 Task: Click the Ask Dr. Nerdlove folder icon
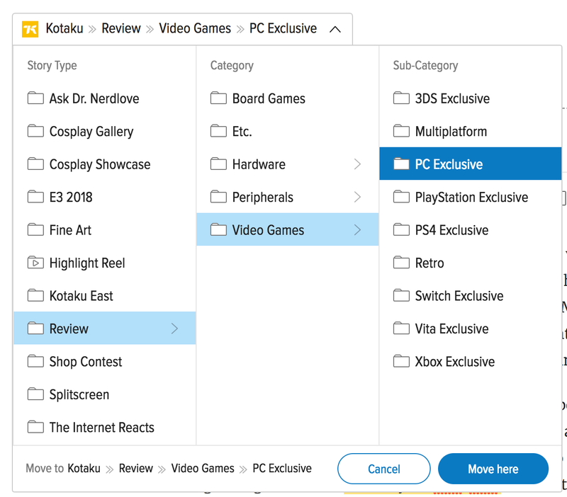(x=35, y=98)
